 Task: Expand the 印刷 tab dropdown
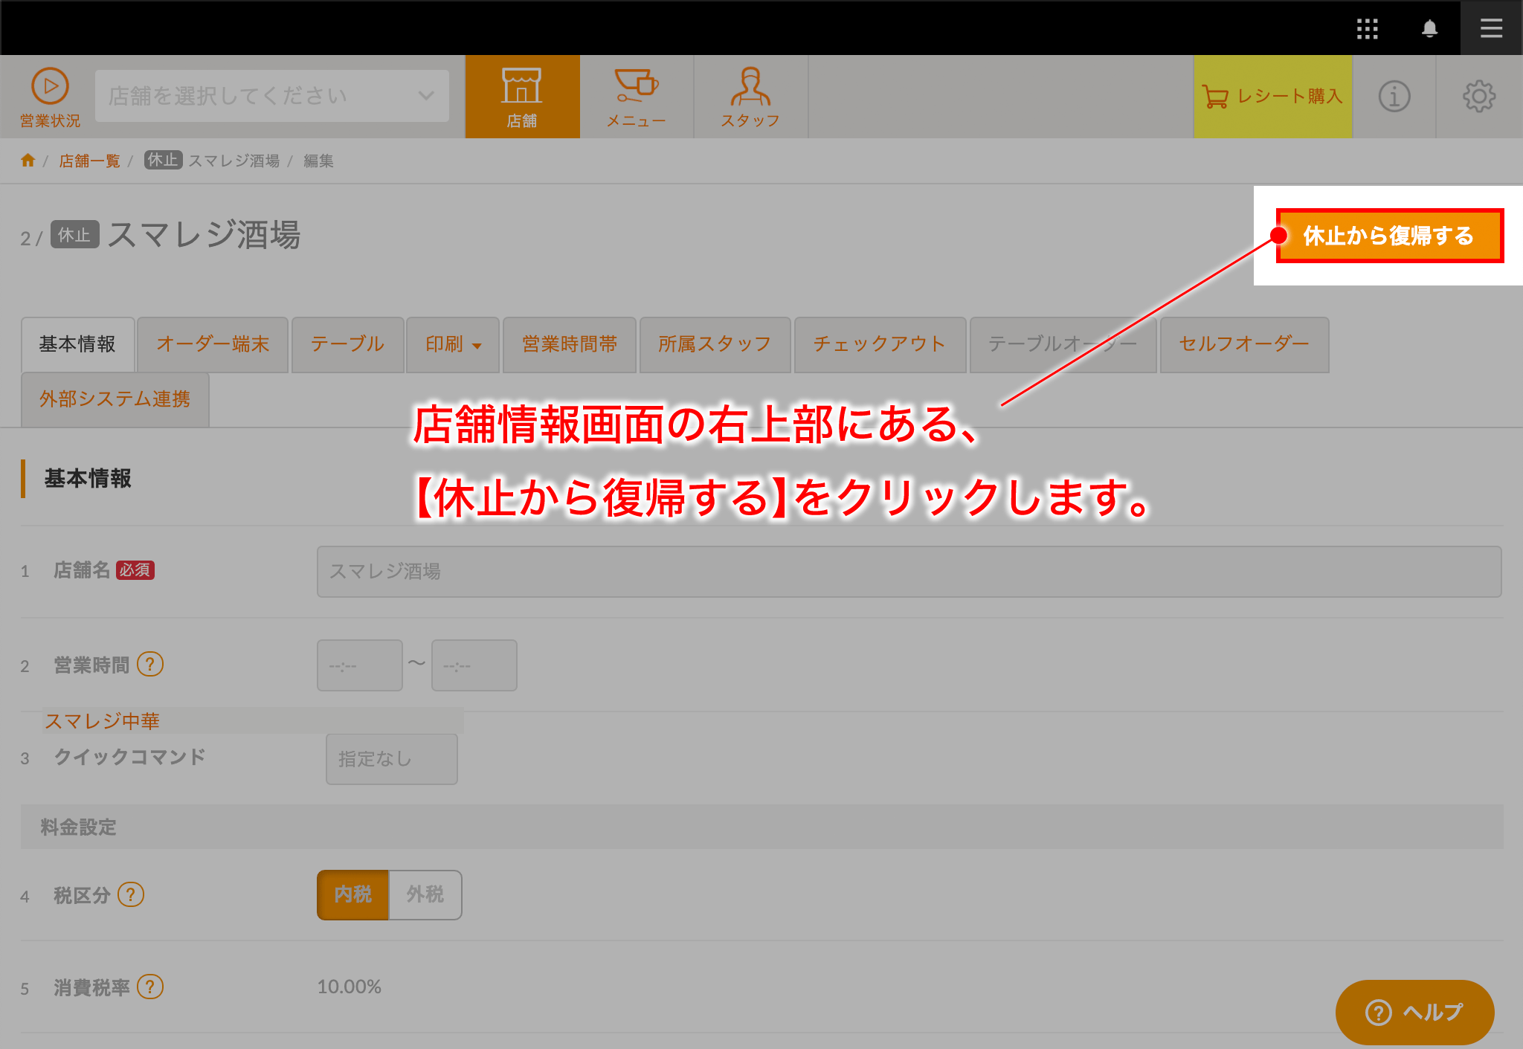[453, 344]
